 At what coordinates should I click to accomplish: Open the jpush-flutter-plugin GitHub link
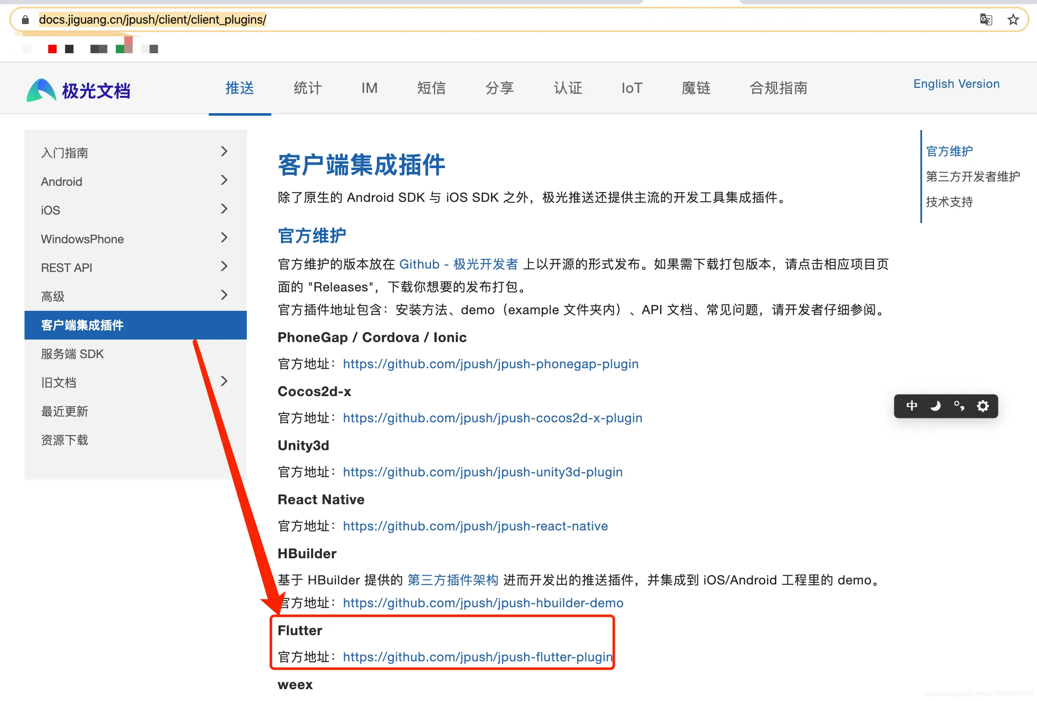click(477, 657)
